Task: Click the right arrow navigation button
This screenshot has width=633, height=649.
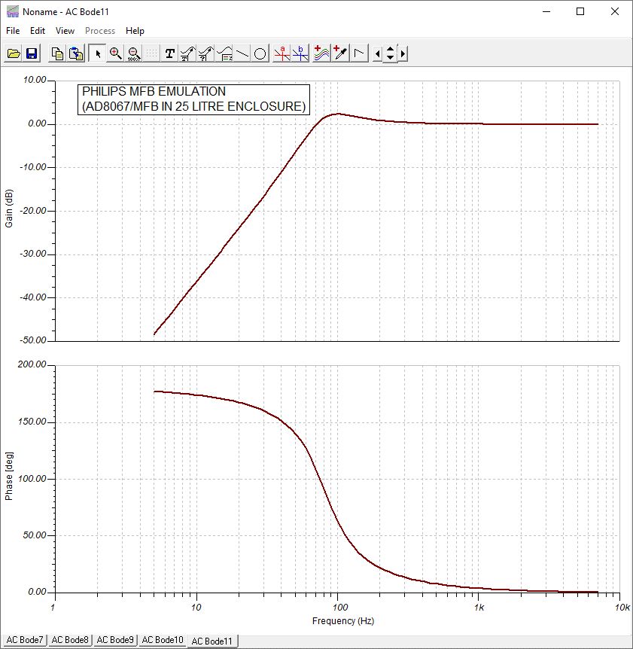Action: [403, 53]
